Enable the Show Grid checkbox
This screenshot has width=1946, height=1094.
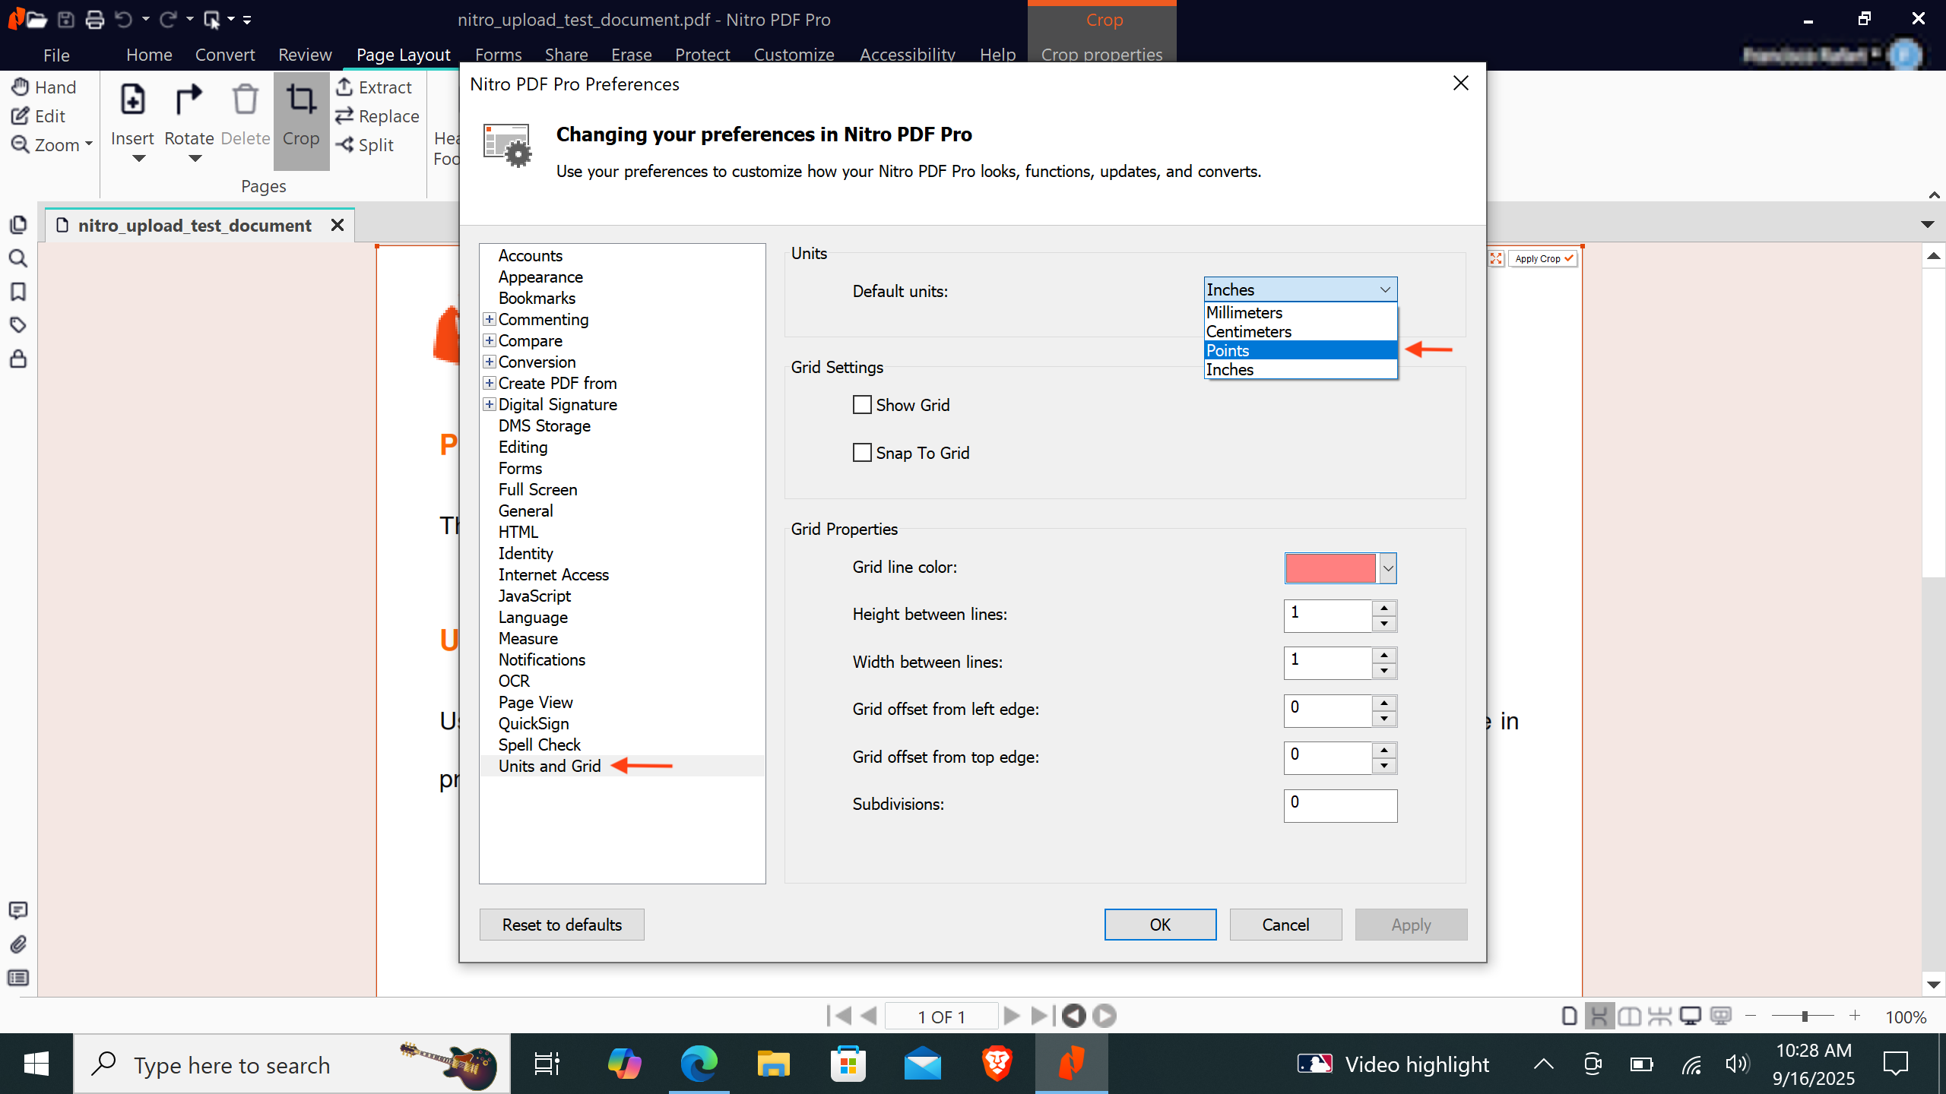tap(862, 405)
